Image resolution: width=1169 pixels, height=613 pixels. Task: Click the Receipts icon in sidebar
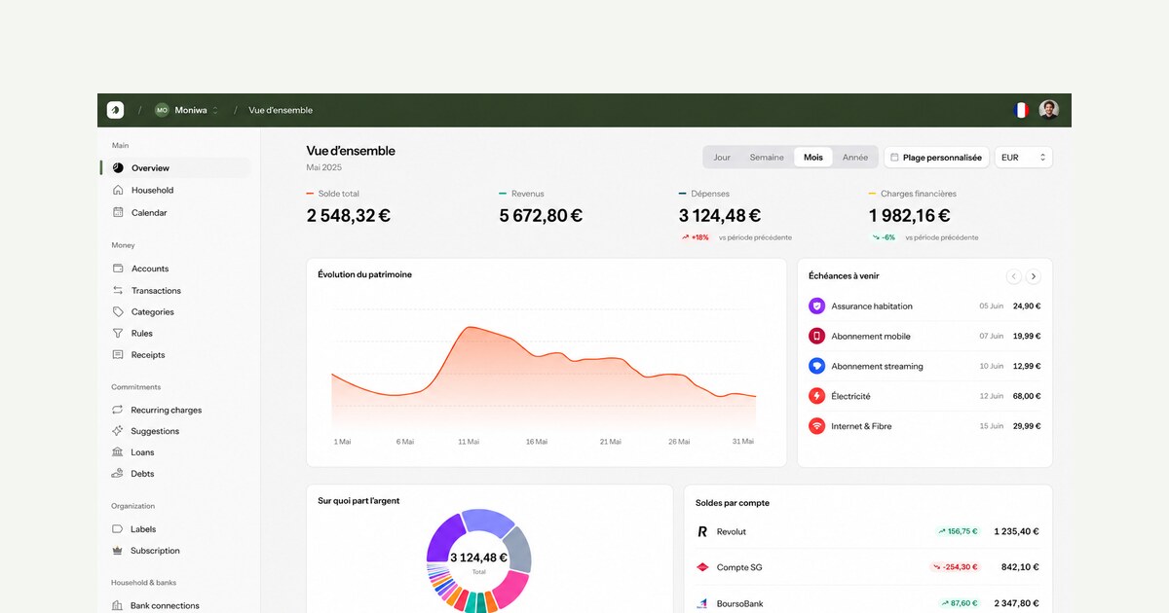click(x=118, y=355)
